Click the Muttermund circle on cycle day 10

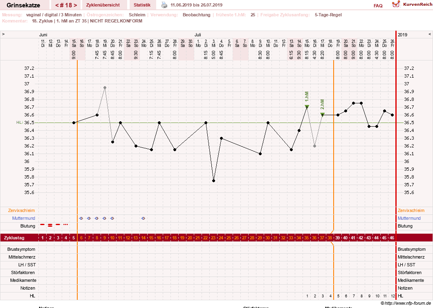tap(112, 218)
